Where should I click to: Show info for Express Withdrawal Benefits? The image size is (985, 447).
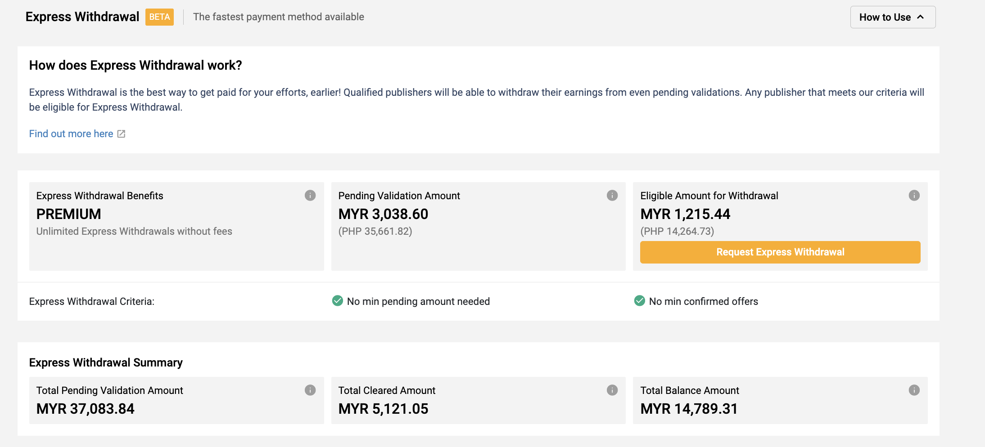310,195
